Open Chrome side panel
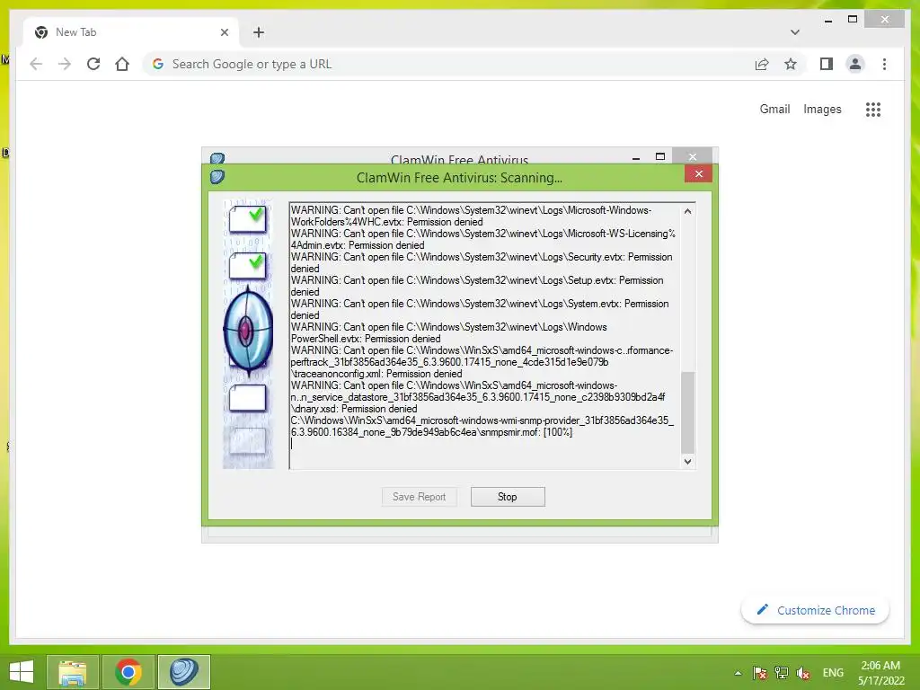Viewport: 920px width, 690px height. [827, 64]
